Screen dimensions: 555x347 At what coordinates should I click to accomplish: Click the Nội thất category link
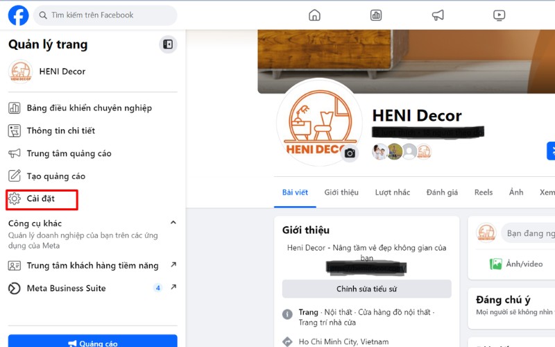point(338,312)
